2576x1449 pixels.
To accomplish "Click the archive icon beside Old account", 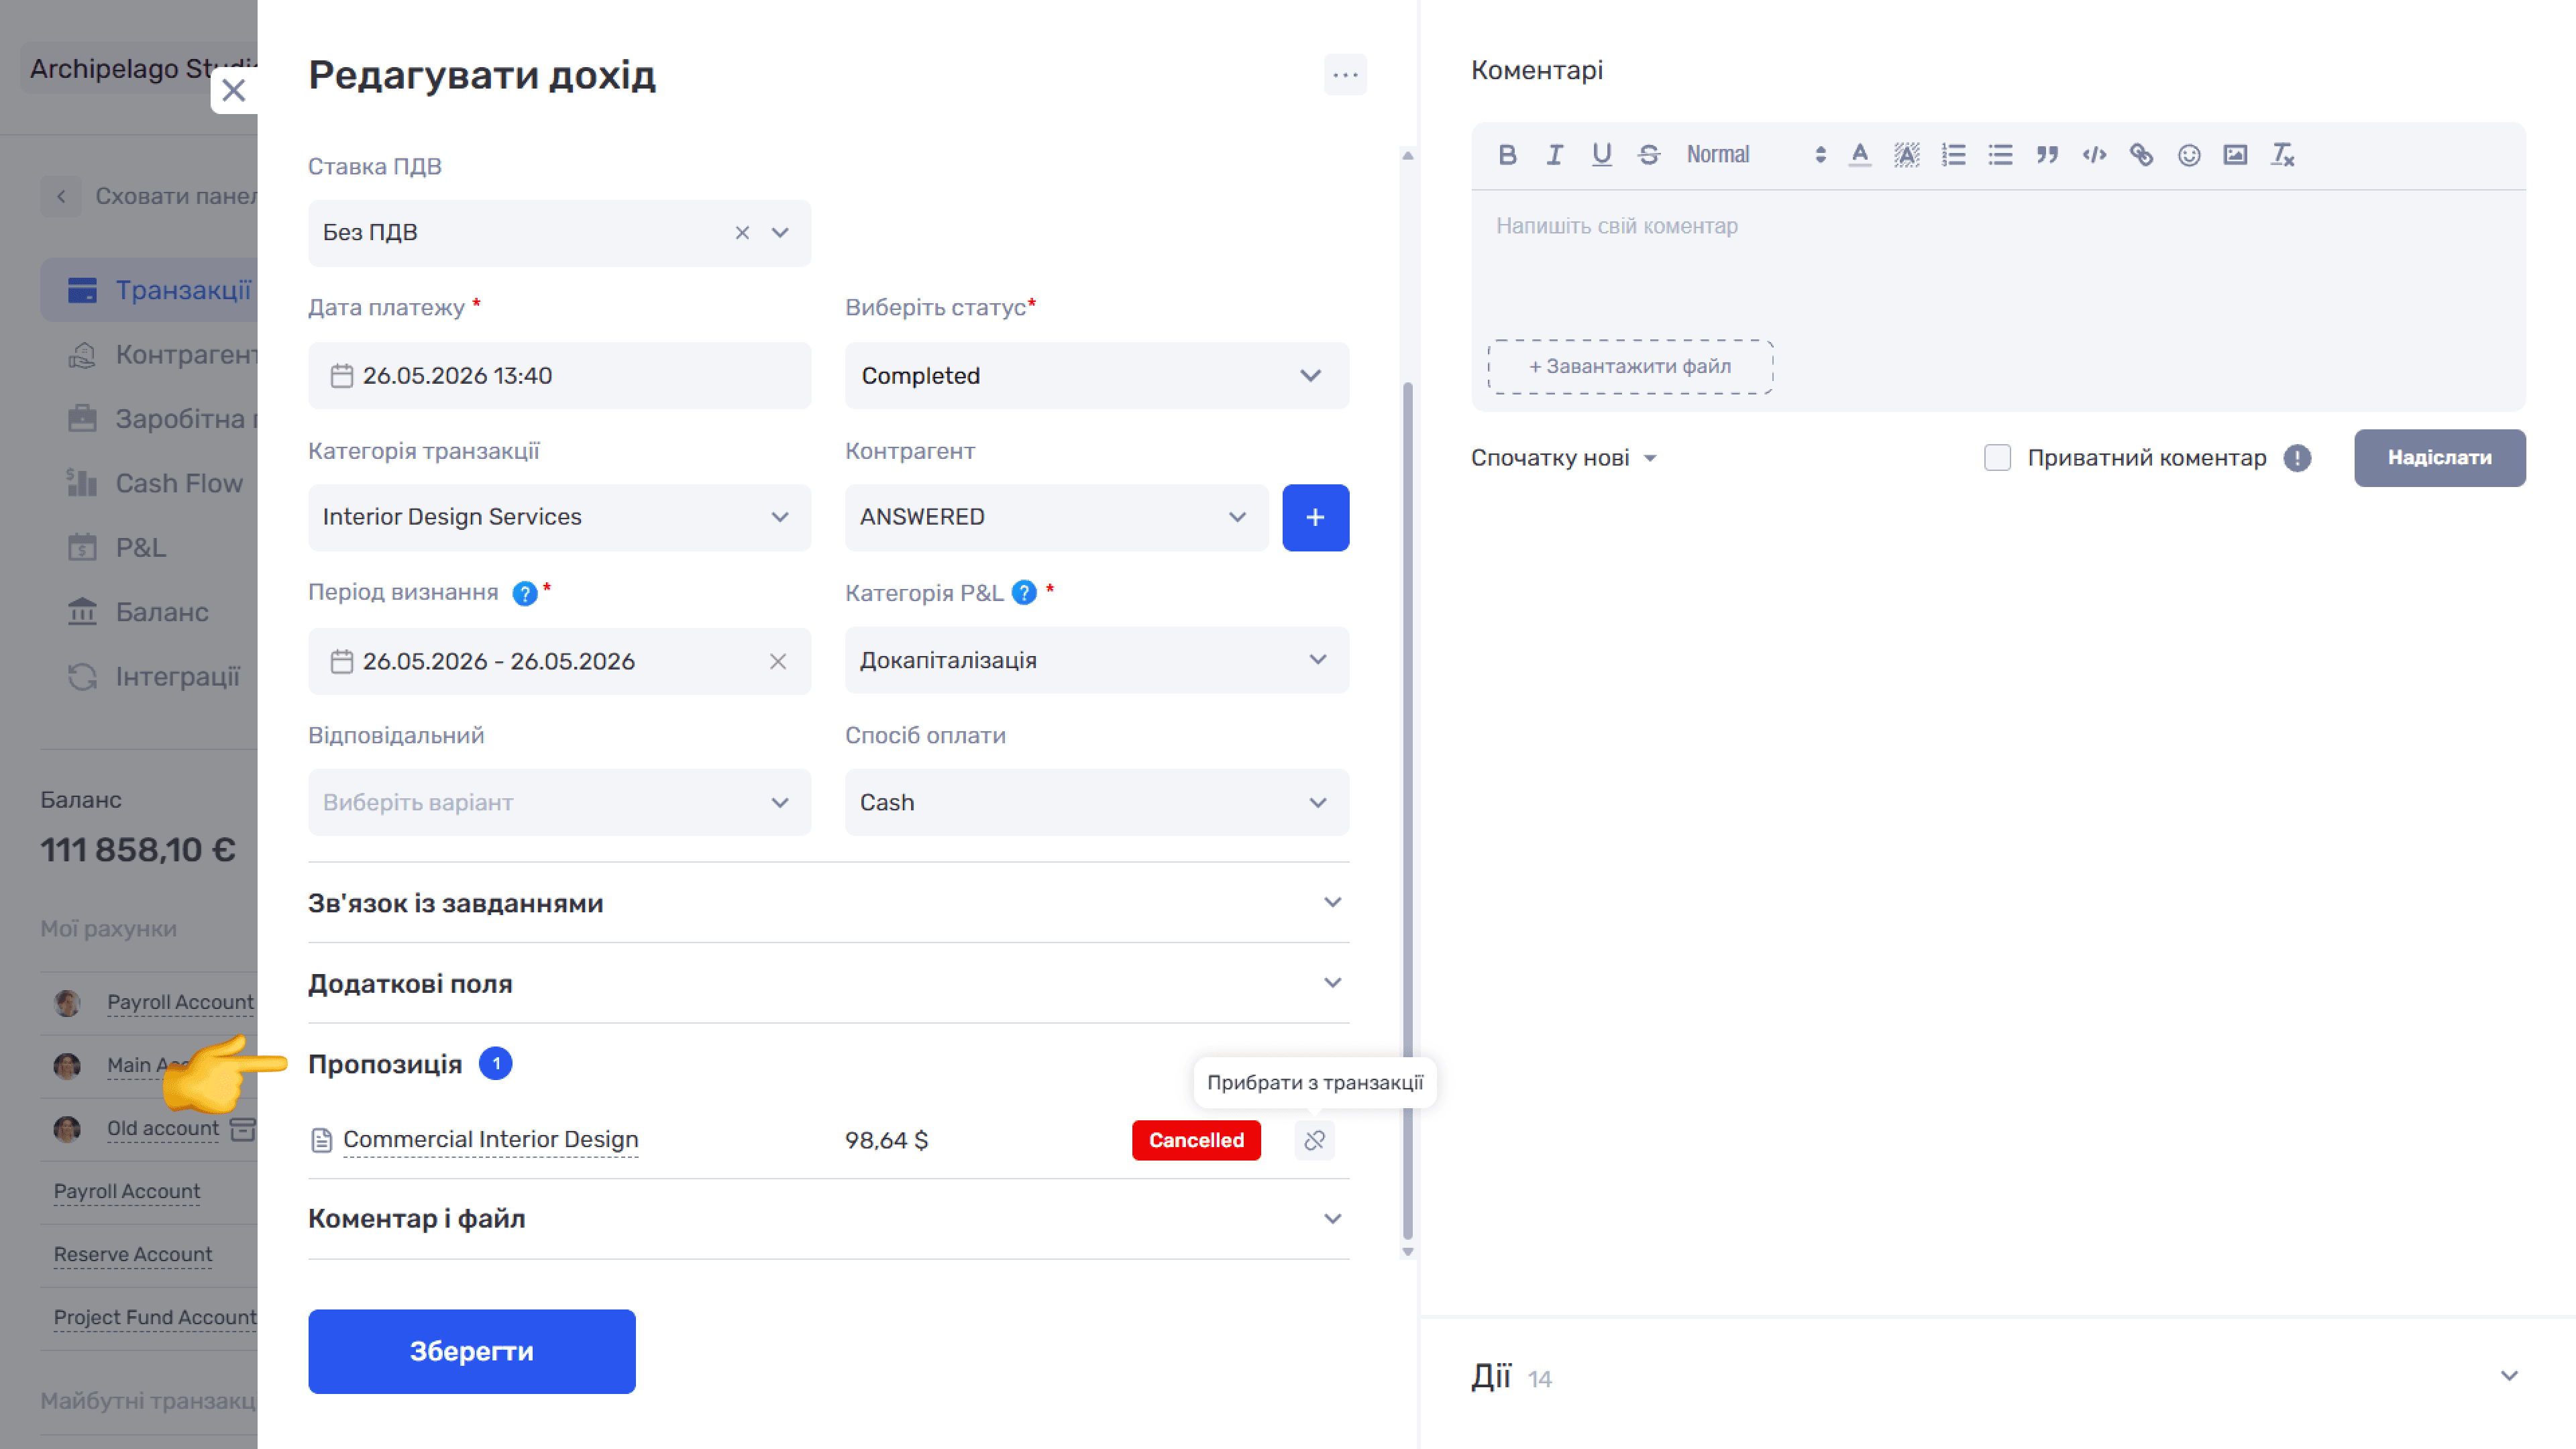I will (x=242, y=1129).
